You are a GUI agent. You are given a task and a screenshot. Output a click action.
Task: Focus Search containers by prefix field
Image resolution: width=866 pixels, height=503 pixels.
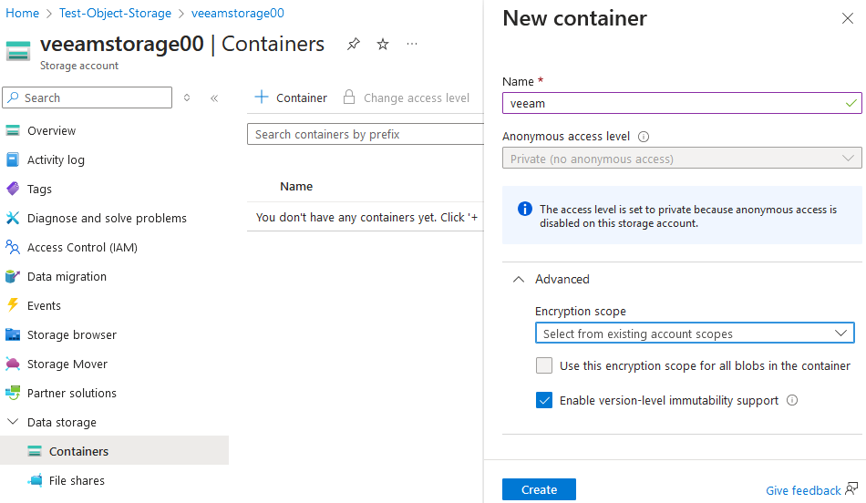366,134
